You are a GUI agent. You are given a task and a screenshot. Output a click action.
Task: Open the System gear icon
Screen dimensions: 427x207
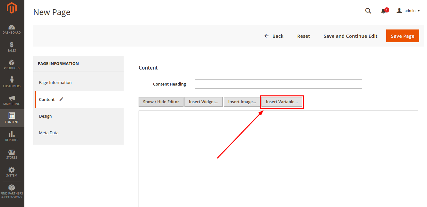coord(12,170)
